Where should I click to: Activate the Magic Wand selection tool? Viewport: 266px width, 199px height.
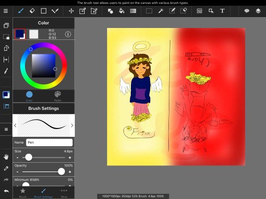pyautogui.click(x=161, y=11)
